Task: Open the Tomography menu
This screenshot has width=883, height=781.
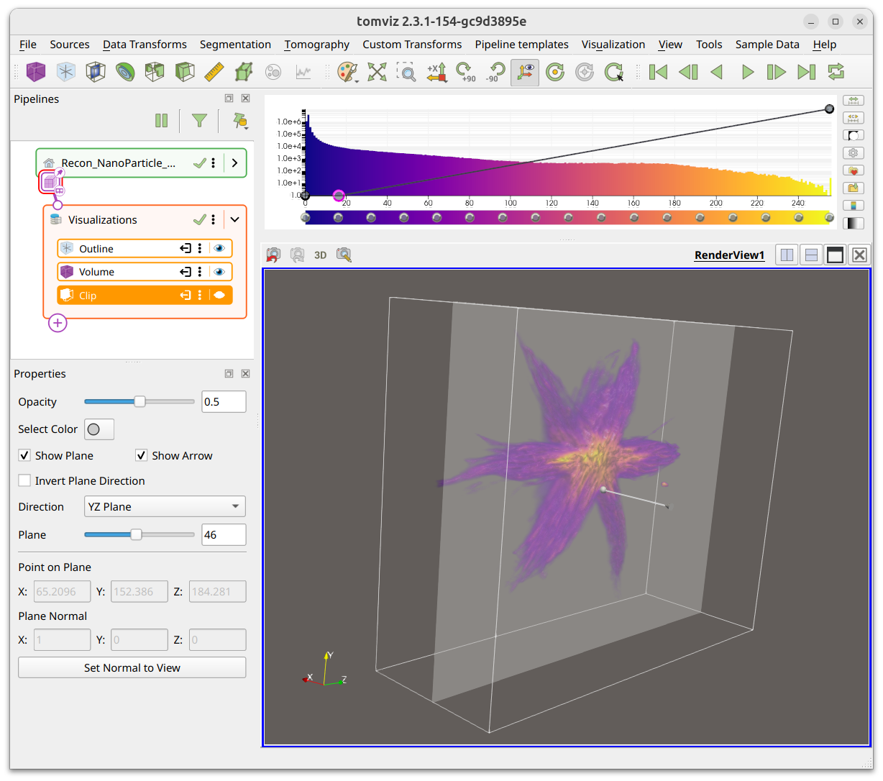Action: coord(317,45)
